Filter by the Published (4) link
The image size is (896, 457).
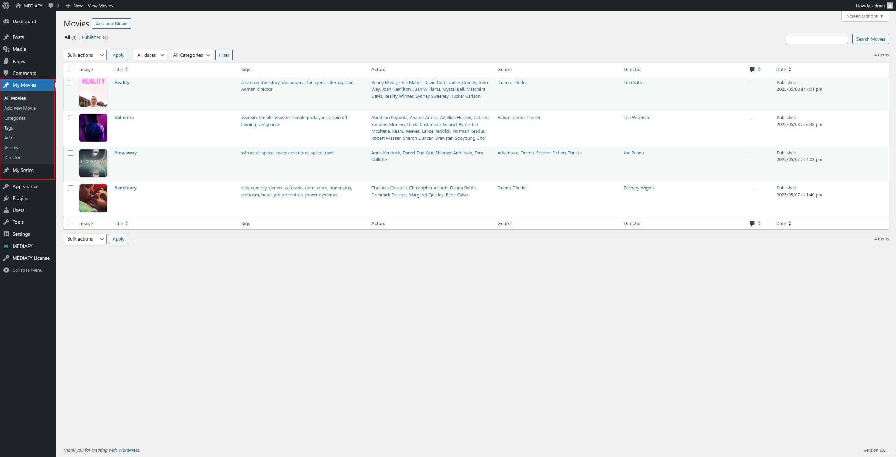pyautogui.click(x=95, y=37)
